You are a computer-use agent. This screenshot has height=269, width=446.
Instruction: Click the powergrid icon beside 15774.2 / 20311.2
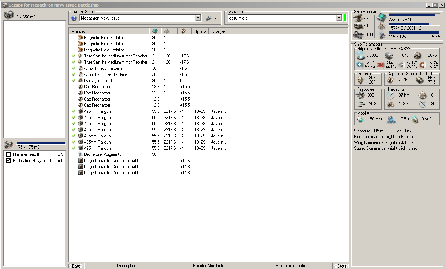(x=382, y=26)
